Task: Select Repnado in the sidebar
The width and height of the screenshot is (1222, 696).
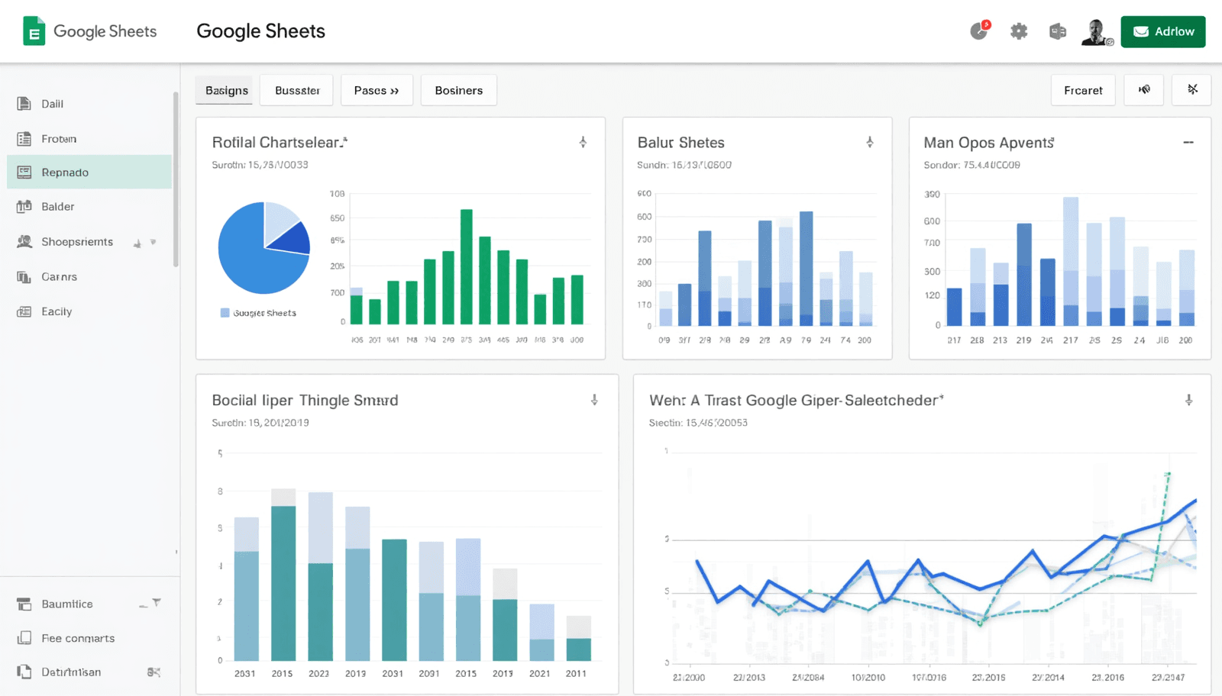Action: 89,172
